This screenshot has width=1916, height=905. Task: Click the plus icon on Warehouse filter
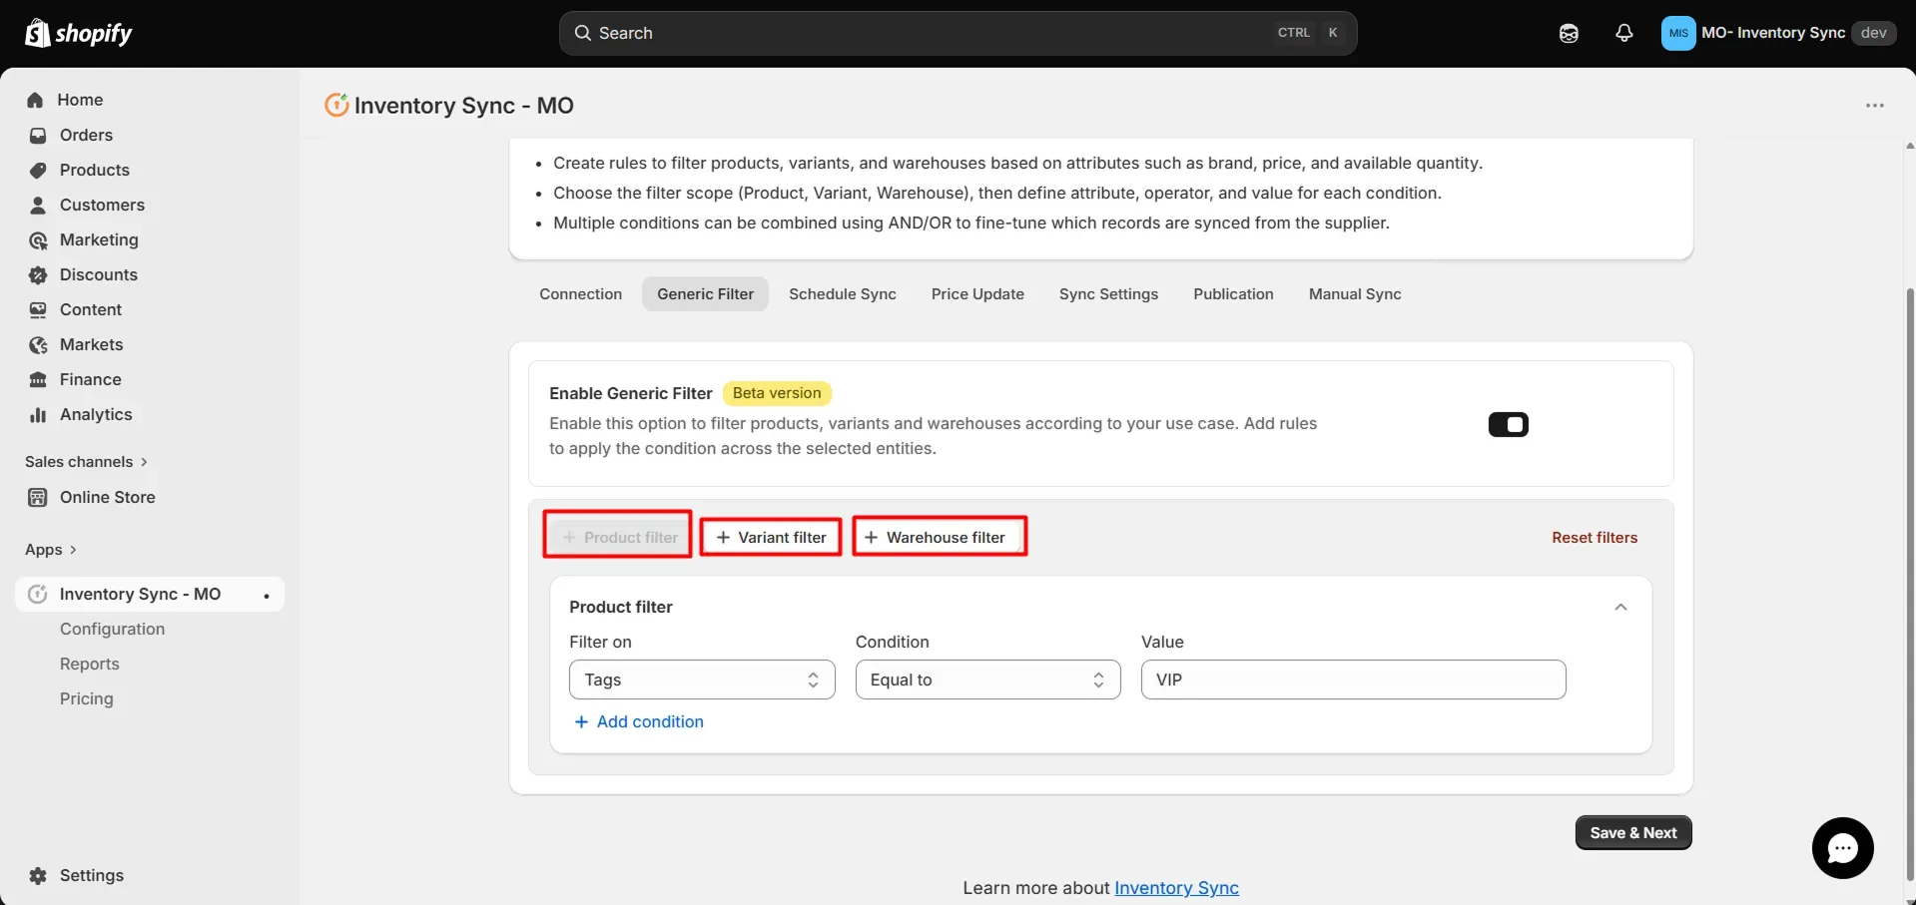tap(871, 537)
